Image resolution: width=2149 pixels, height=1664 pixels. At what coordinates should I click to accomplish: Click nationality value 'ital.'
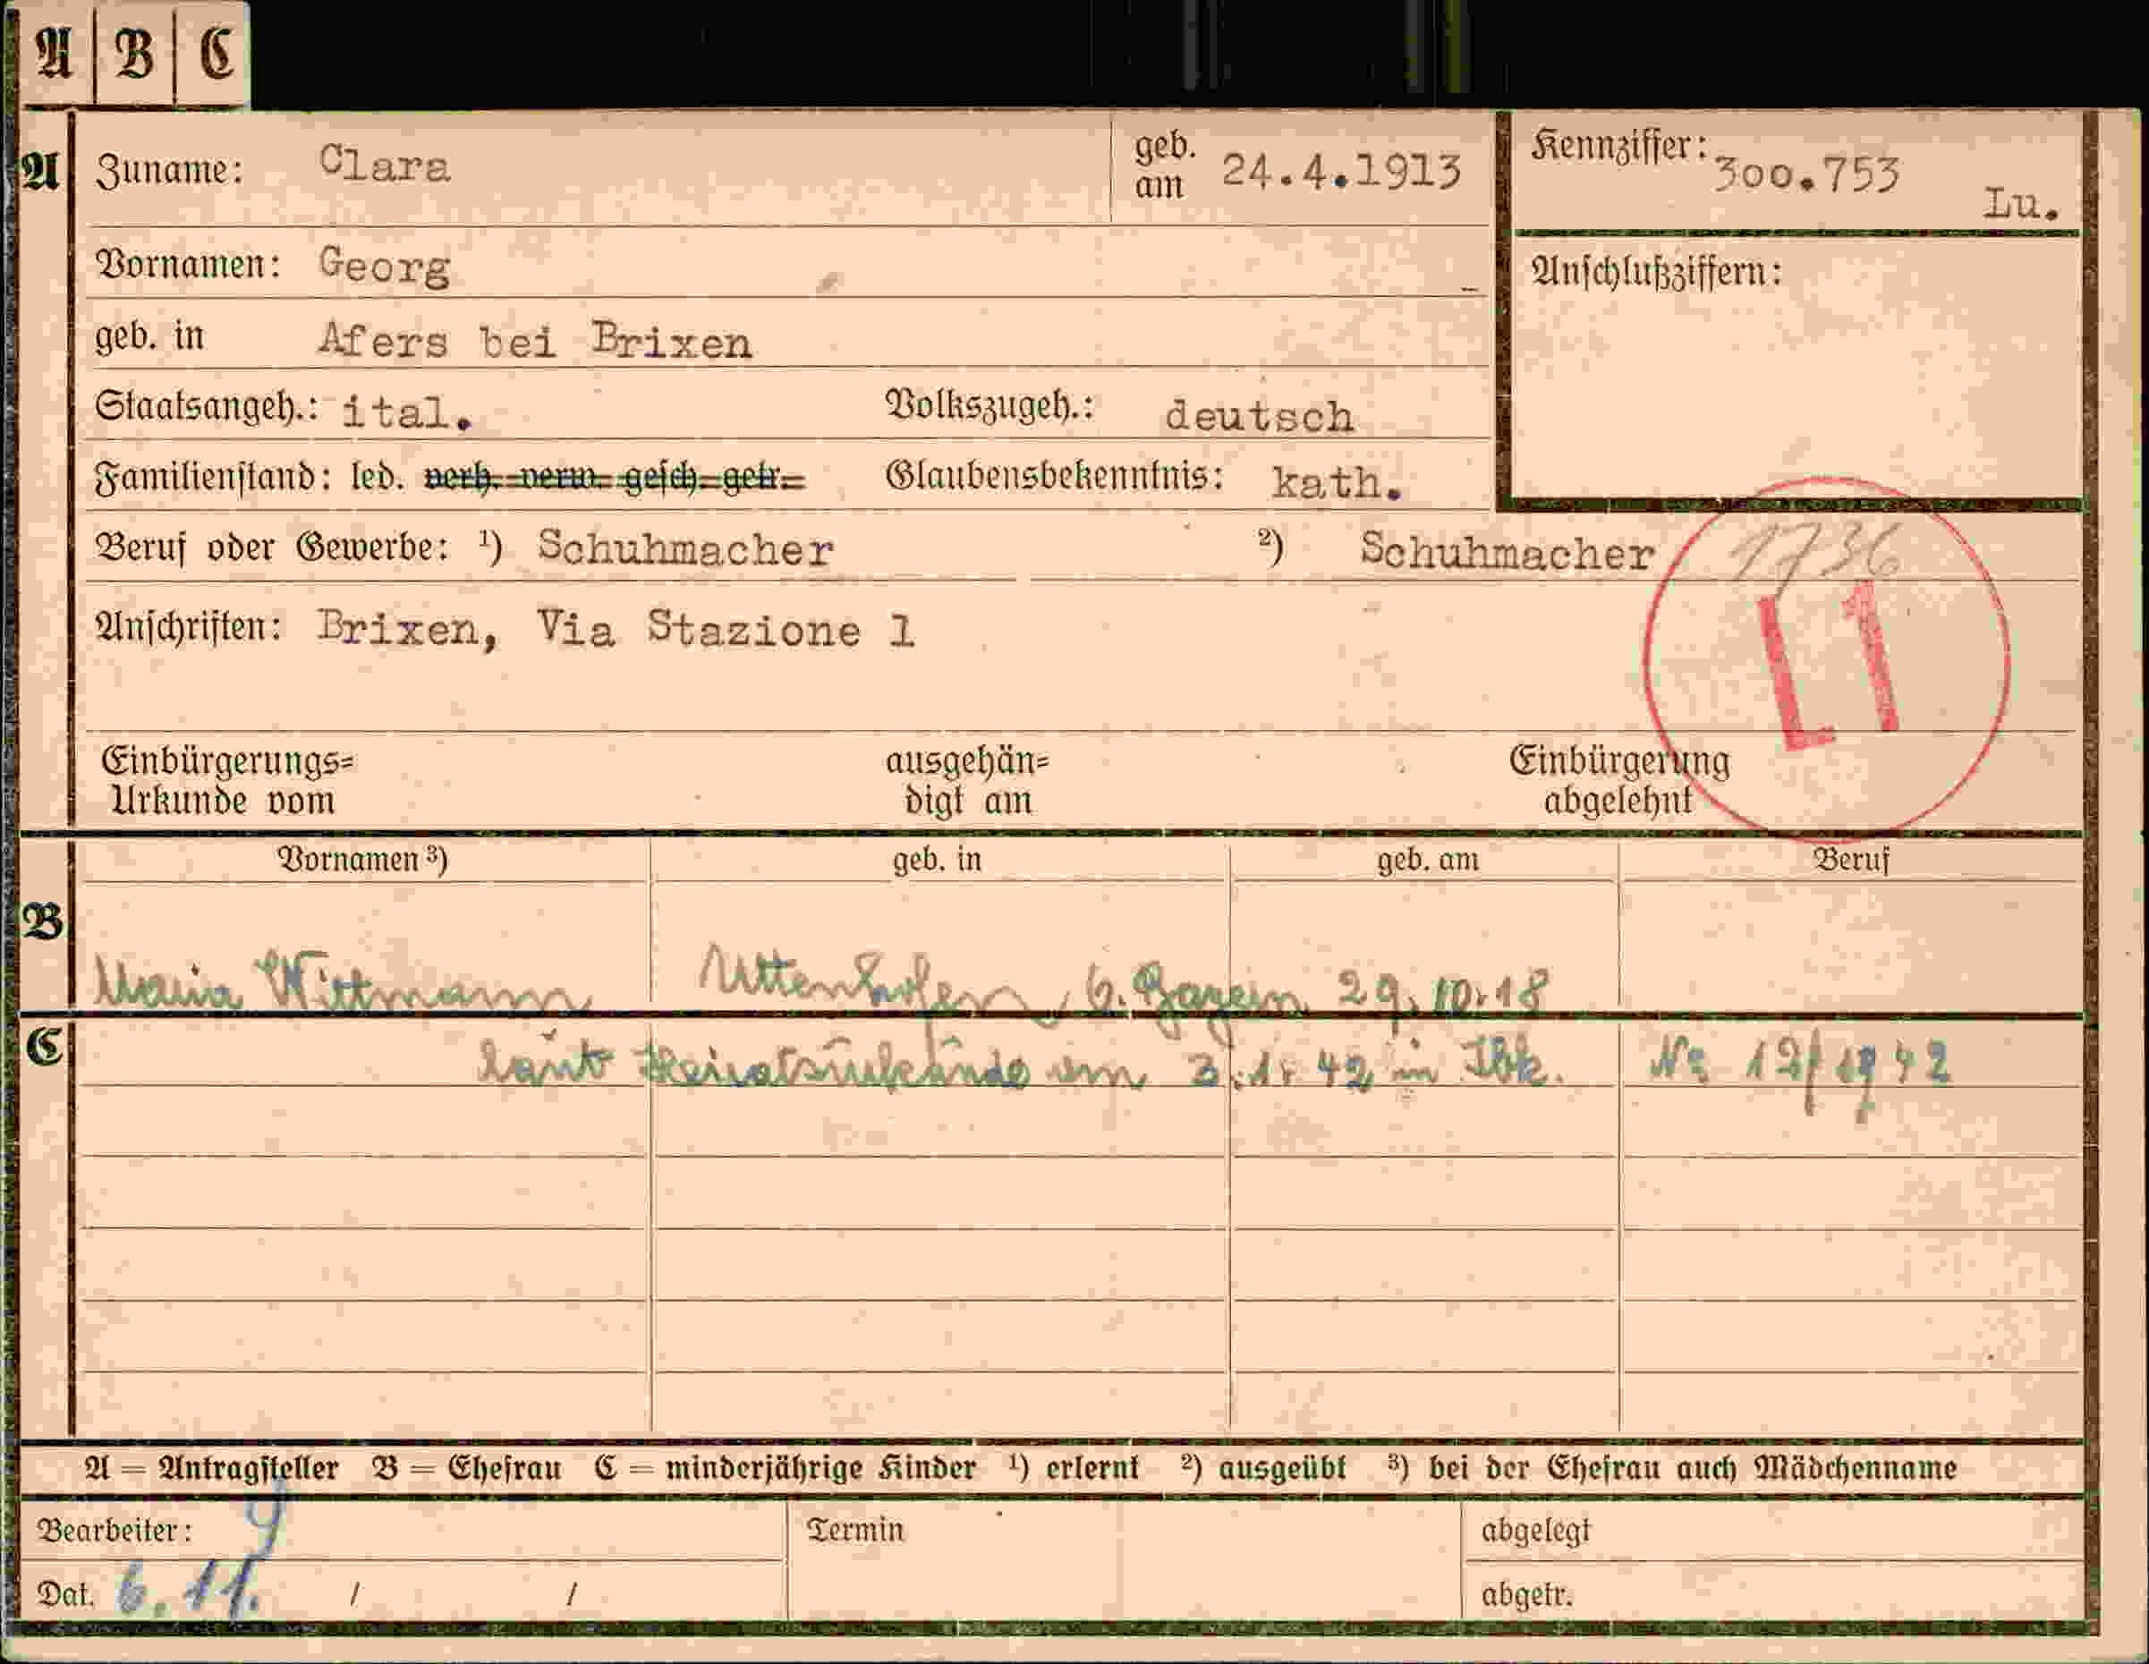407,413
